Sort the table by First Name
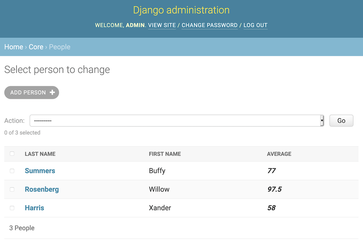This screenshot has width=363, height=248. [x=165, y=154]
